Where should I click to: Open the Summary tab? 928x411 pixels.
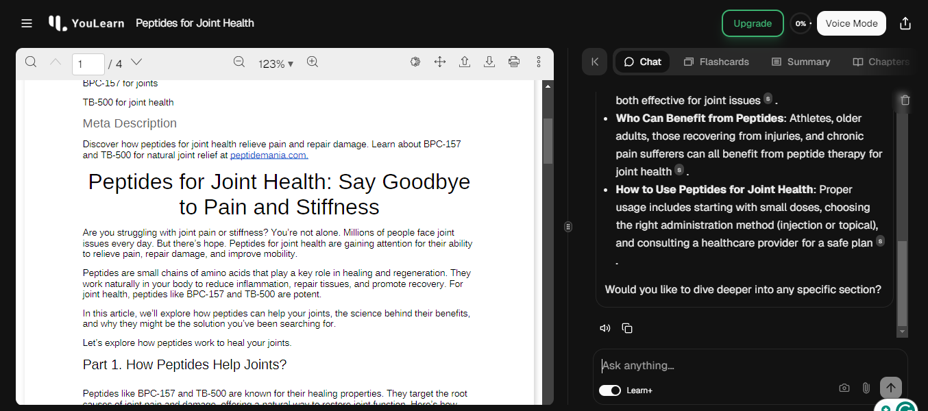pyautogui.click(x=801, y=62)
